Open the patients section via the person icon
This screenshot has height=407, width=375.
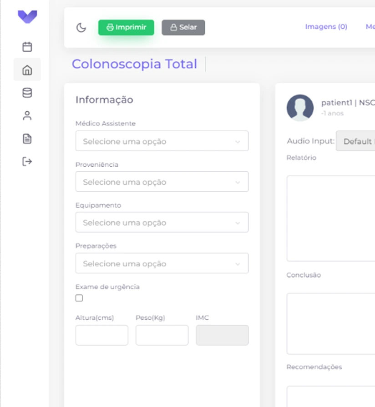27,115
